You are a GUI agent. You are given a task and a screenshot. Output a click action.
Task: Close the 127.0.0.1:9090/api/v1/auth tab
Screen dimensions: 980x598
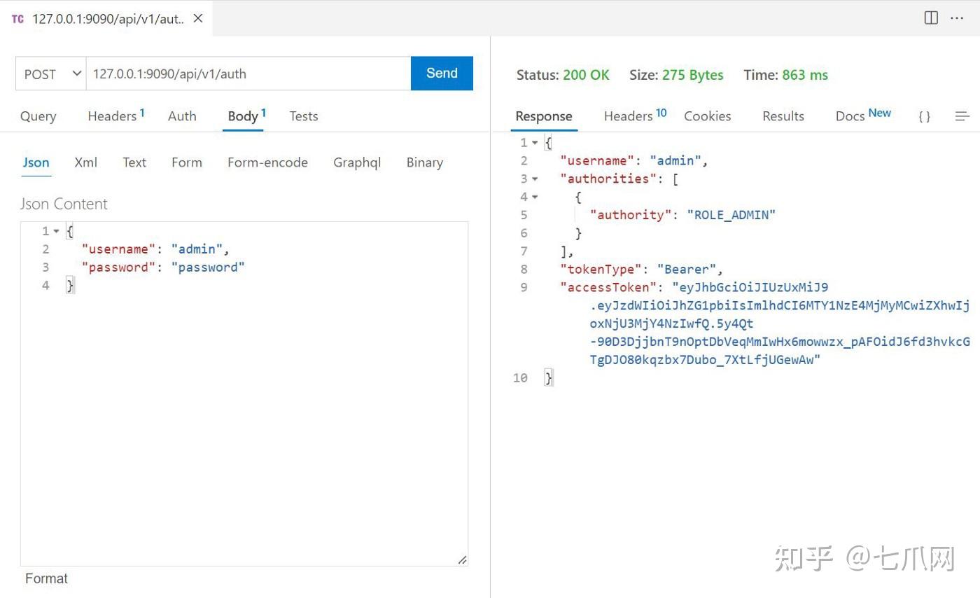(x=198, y=18)
